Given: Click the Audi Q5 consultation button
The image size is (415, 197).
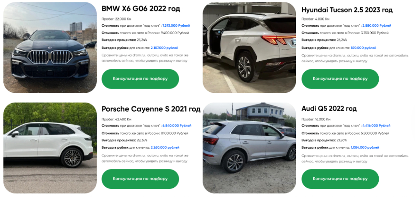Looking at the screenshot, I should [x=340, y=179].
